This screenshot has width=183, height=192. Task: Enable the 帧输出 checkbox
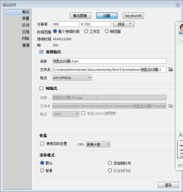(41, 88)
